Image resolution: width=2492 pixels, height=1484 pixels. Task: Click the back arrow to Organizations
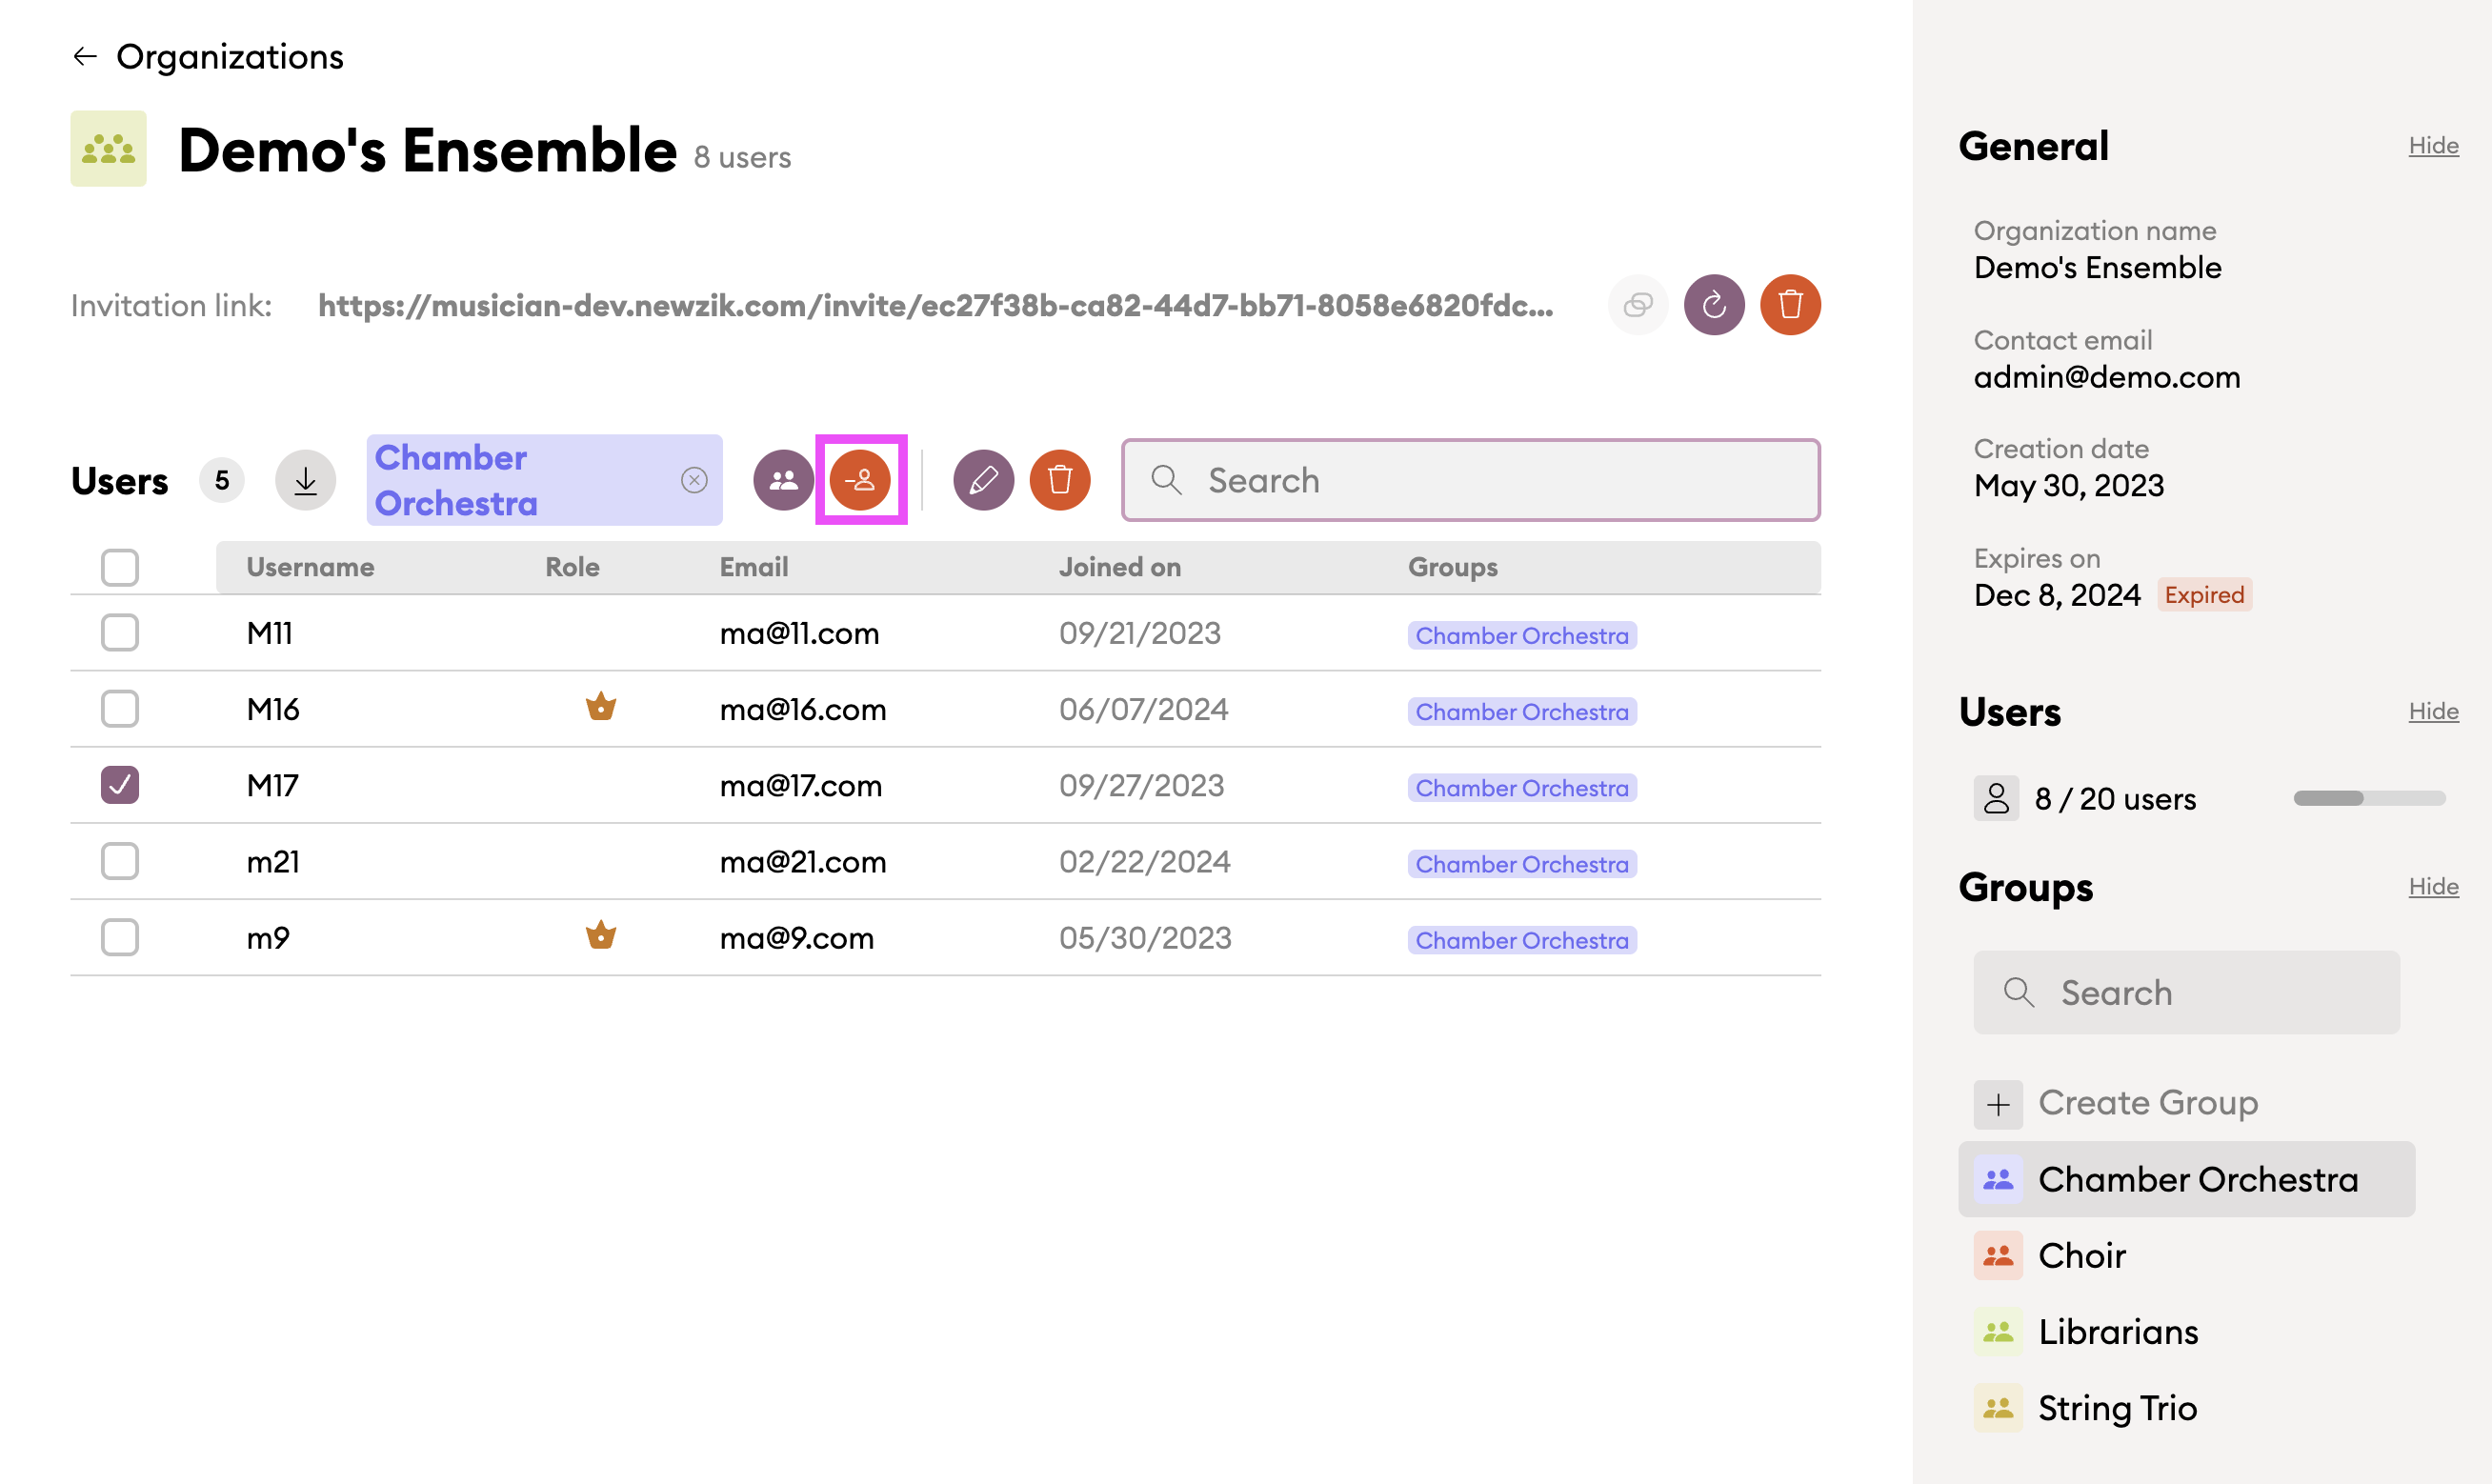pyautogui.click(x=85, y=57)
